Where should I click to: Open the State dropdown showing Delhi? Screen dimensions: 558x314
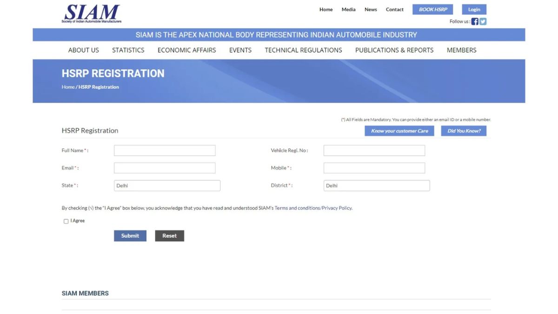(x=167, y=185)
